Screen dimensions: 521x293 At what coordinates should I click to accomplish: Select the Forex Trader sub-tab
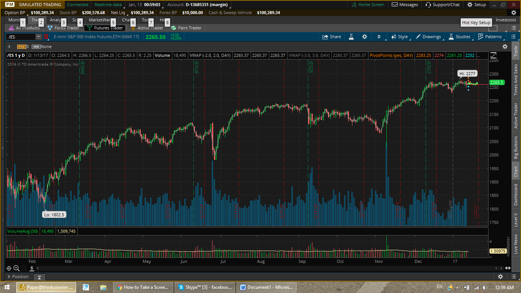point(63,28)
